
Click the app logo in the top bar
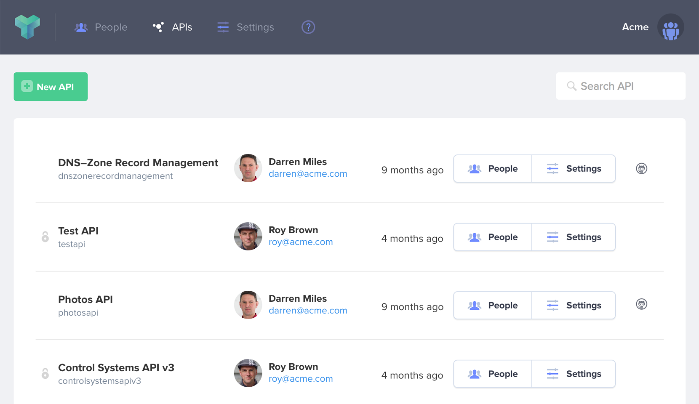pos(27,27)
